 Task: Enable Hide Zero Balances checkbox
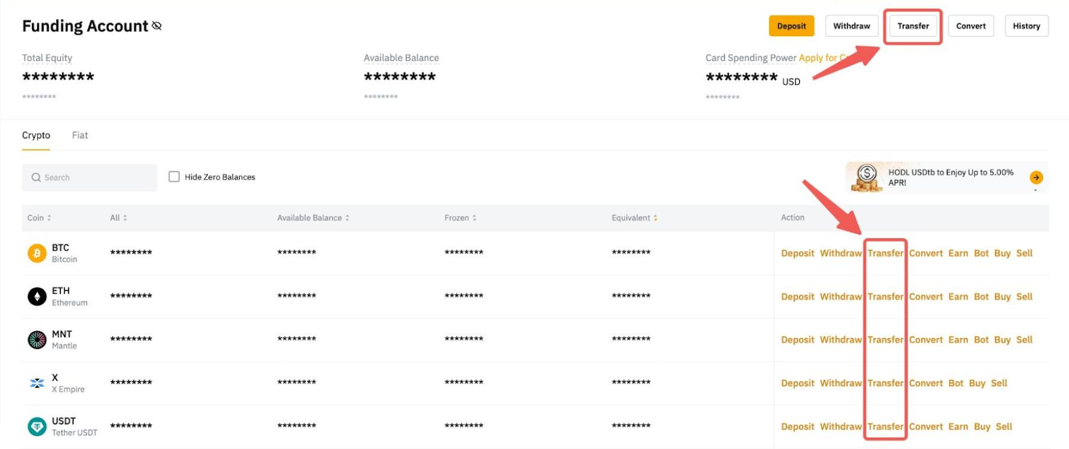pyautogui.click(x=174, y=177)
